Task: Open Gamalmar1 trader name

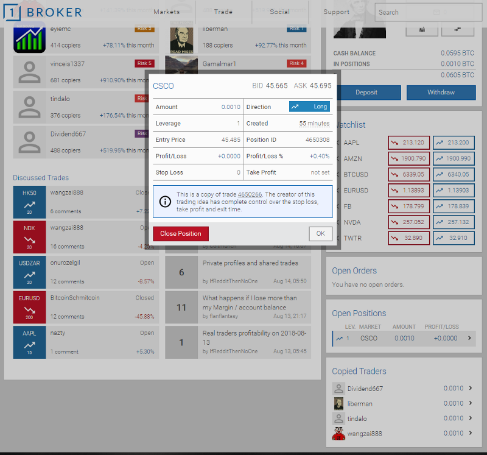Action: [x=219, y=64]
